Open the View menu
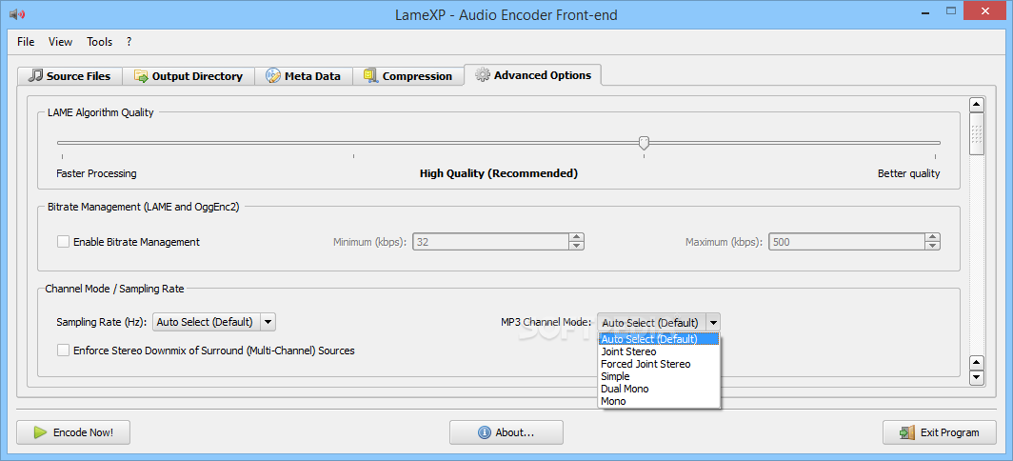The height and width of the screenshot is (461, 1013). [x=60, y=41]
